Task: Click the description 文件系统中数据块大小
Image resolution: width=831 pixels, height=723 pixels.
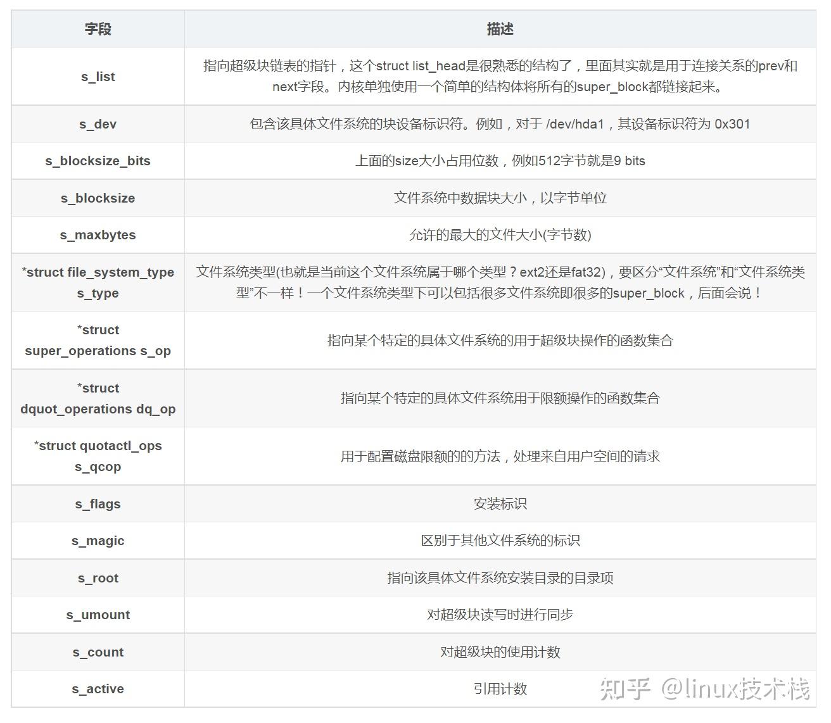Action: pos(500,198)
